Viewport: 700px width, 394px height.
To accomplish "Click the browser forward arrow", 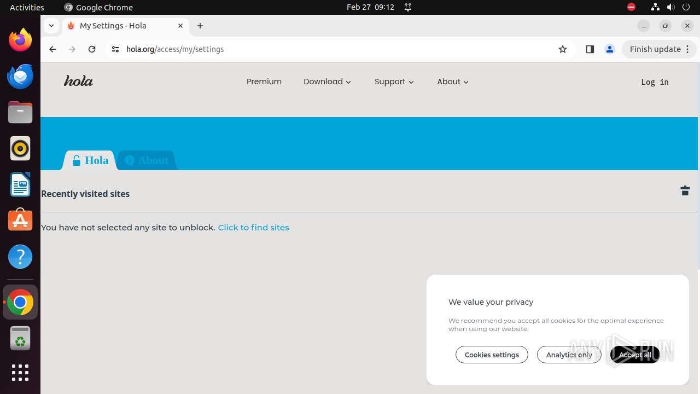I will click(72, 49).
